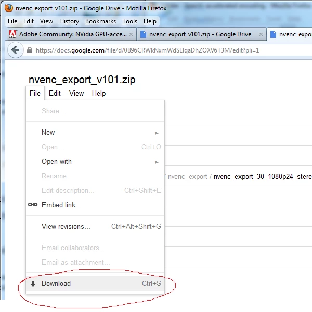Click the chain-link icon beside Embed link

[33, 205]
